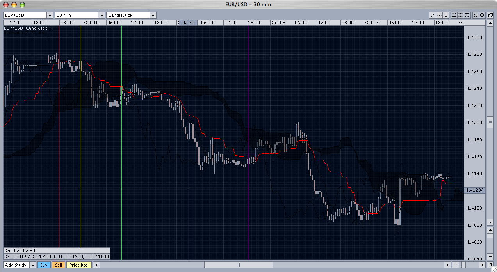The height and width of the screenshot is (272, 497).
Task: Choose the solid-middle-line grid style icon
Action: [x=460, y=15]
